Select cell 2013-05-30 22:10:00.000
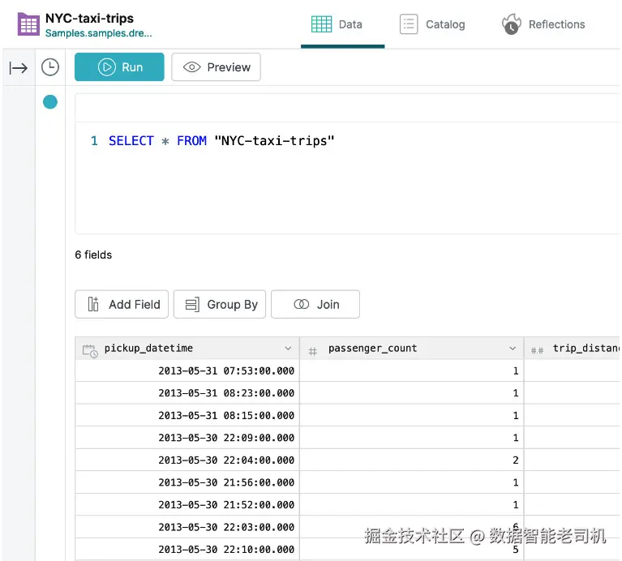This screenshot has height=561, width=622. pos(187,549)
